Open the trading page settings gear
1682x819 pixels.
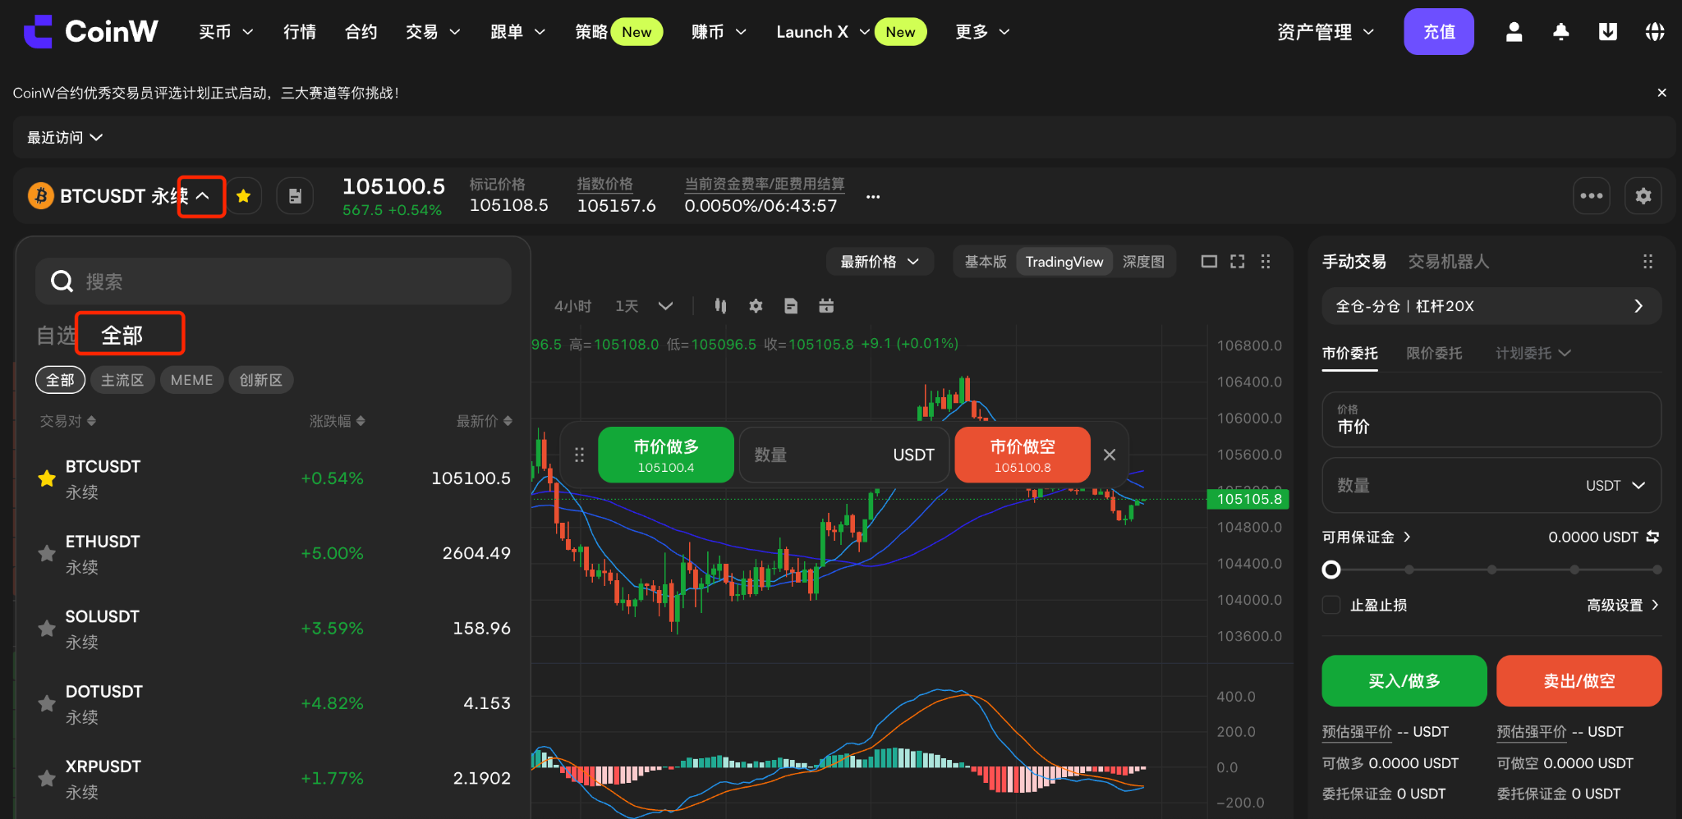(1643, 196)
